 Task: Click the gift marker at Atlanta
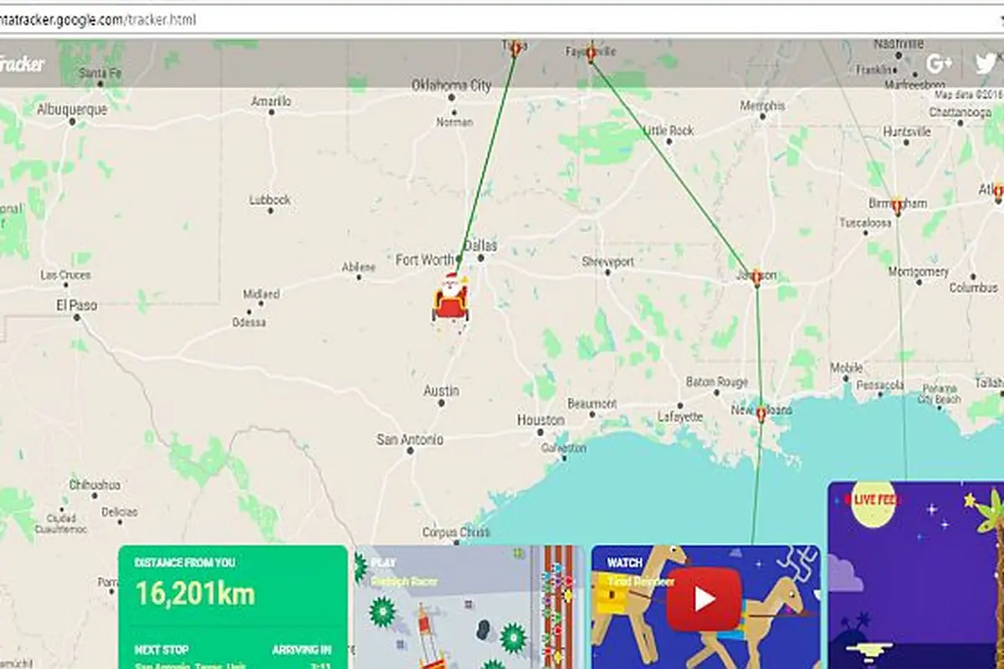(x=997, y=192)
